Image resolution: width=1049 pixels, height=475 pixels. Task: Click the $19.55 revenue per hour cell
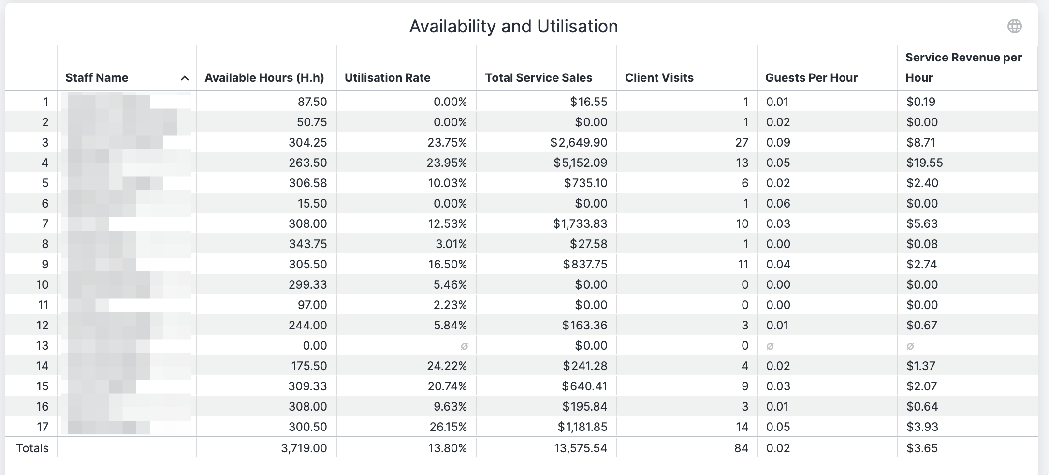[925, 163]
